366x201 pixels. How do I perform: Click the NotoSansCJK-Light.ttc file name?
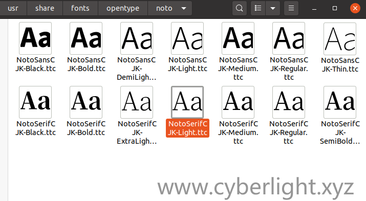tap(187, 64)
